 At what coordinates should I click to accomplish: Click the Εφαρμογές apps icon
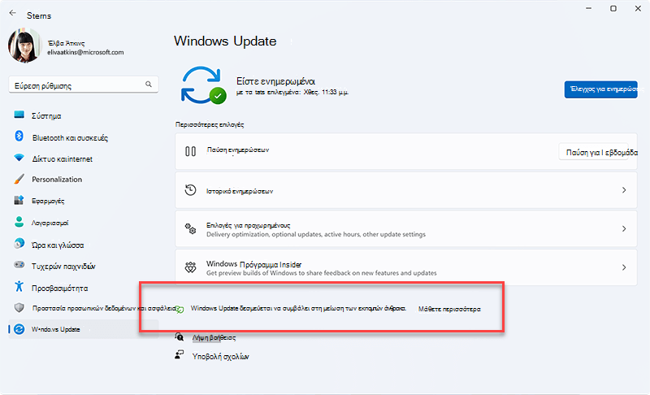[19, 200]
